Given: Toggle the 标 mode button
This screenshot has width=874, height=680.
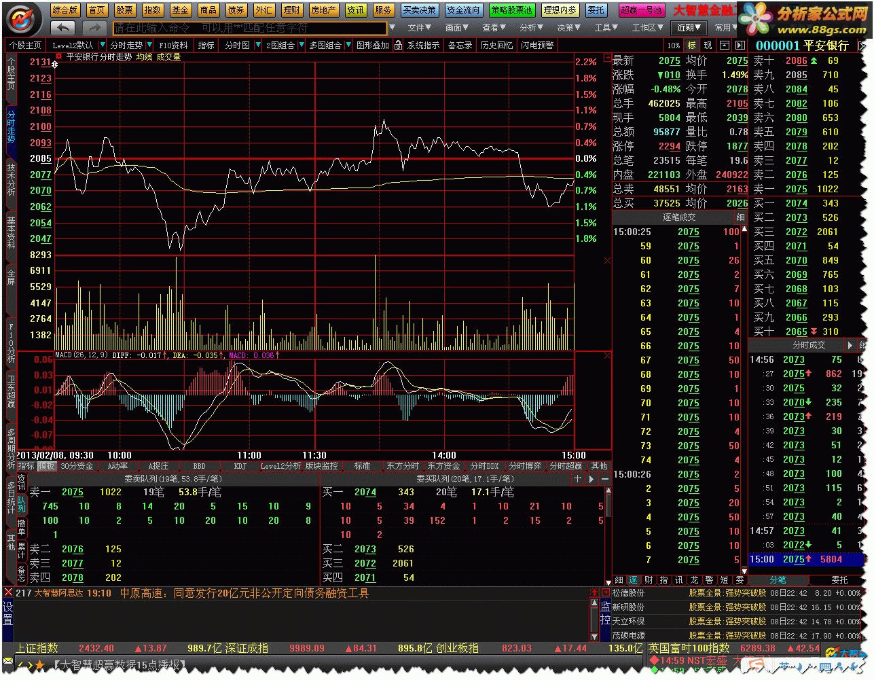Looking at the screenshot, I should tap(692, 45).
